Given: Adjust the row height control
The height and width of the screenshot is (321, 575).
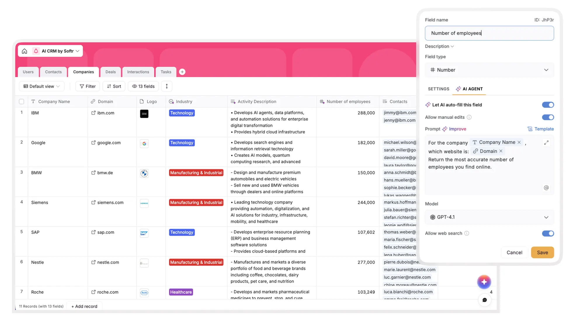Looking at the screenshot, I should tap(166, 86).
